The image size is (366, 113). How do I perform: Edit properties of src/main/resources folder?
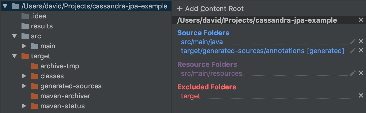353,73
